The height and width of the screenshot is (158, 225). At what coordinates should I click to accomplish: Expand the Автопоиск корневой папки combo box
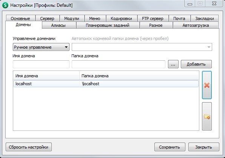pyautogui.click(x=142, y=47)
